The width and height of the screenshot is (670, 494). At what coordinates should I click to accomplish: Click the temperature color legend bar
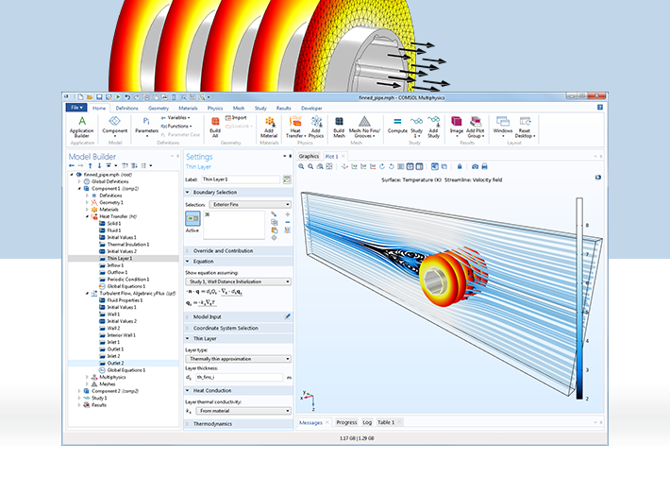[x=579, y=298]
